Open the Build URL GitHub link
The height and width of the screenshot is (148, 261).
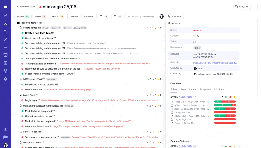tap(215, 63)
